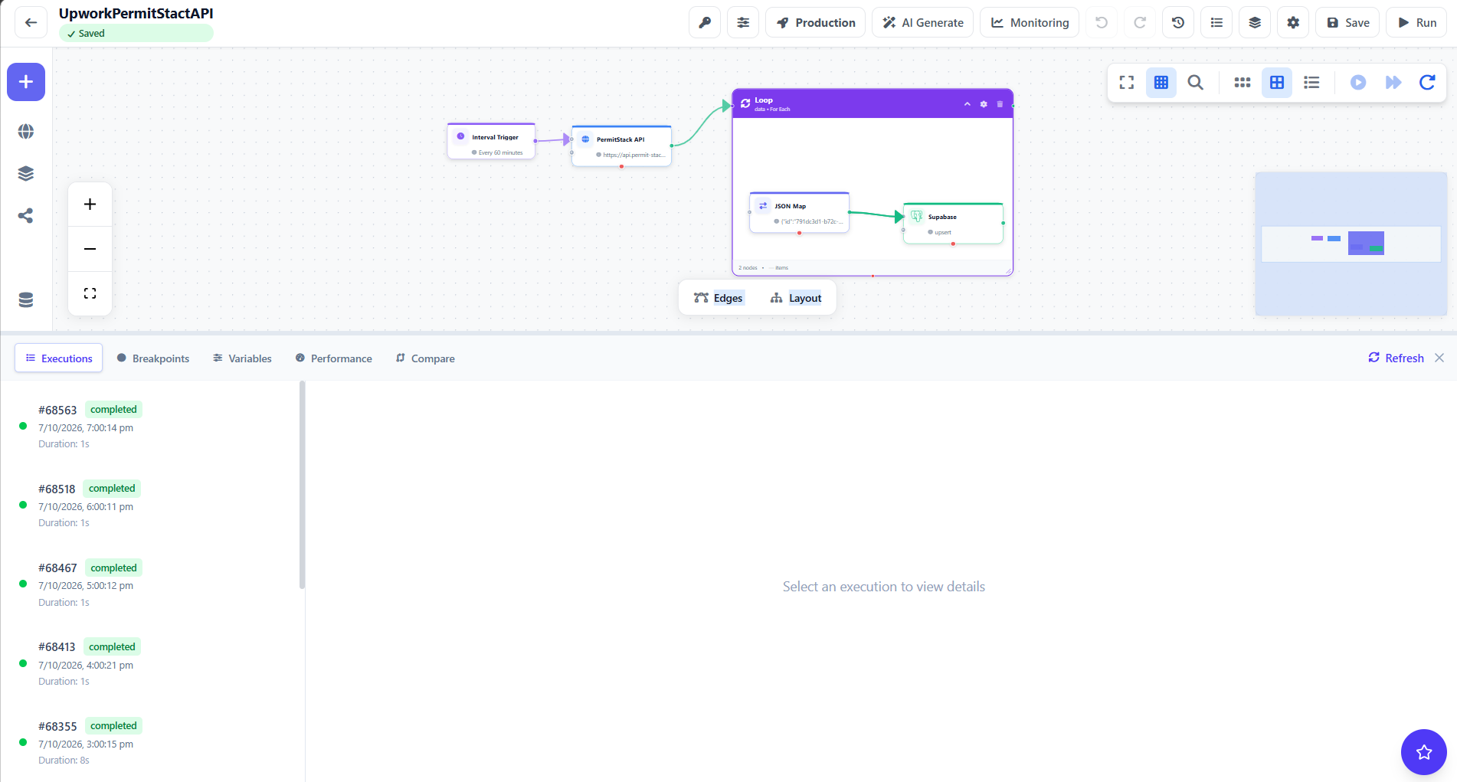Switch to the Performance tab

click(x=334, y=358)
